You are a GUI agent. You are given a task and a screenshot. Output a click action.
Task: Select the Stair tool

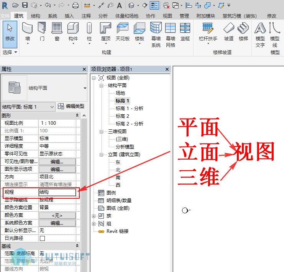(x=243, y=32)
